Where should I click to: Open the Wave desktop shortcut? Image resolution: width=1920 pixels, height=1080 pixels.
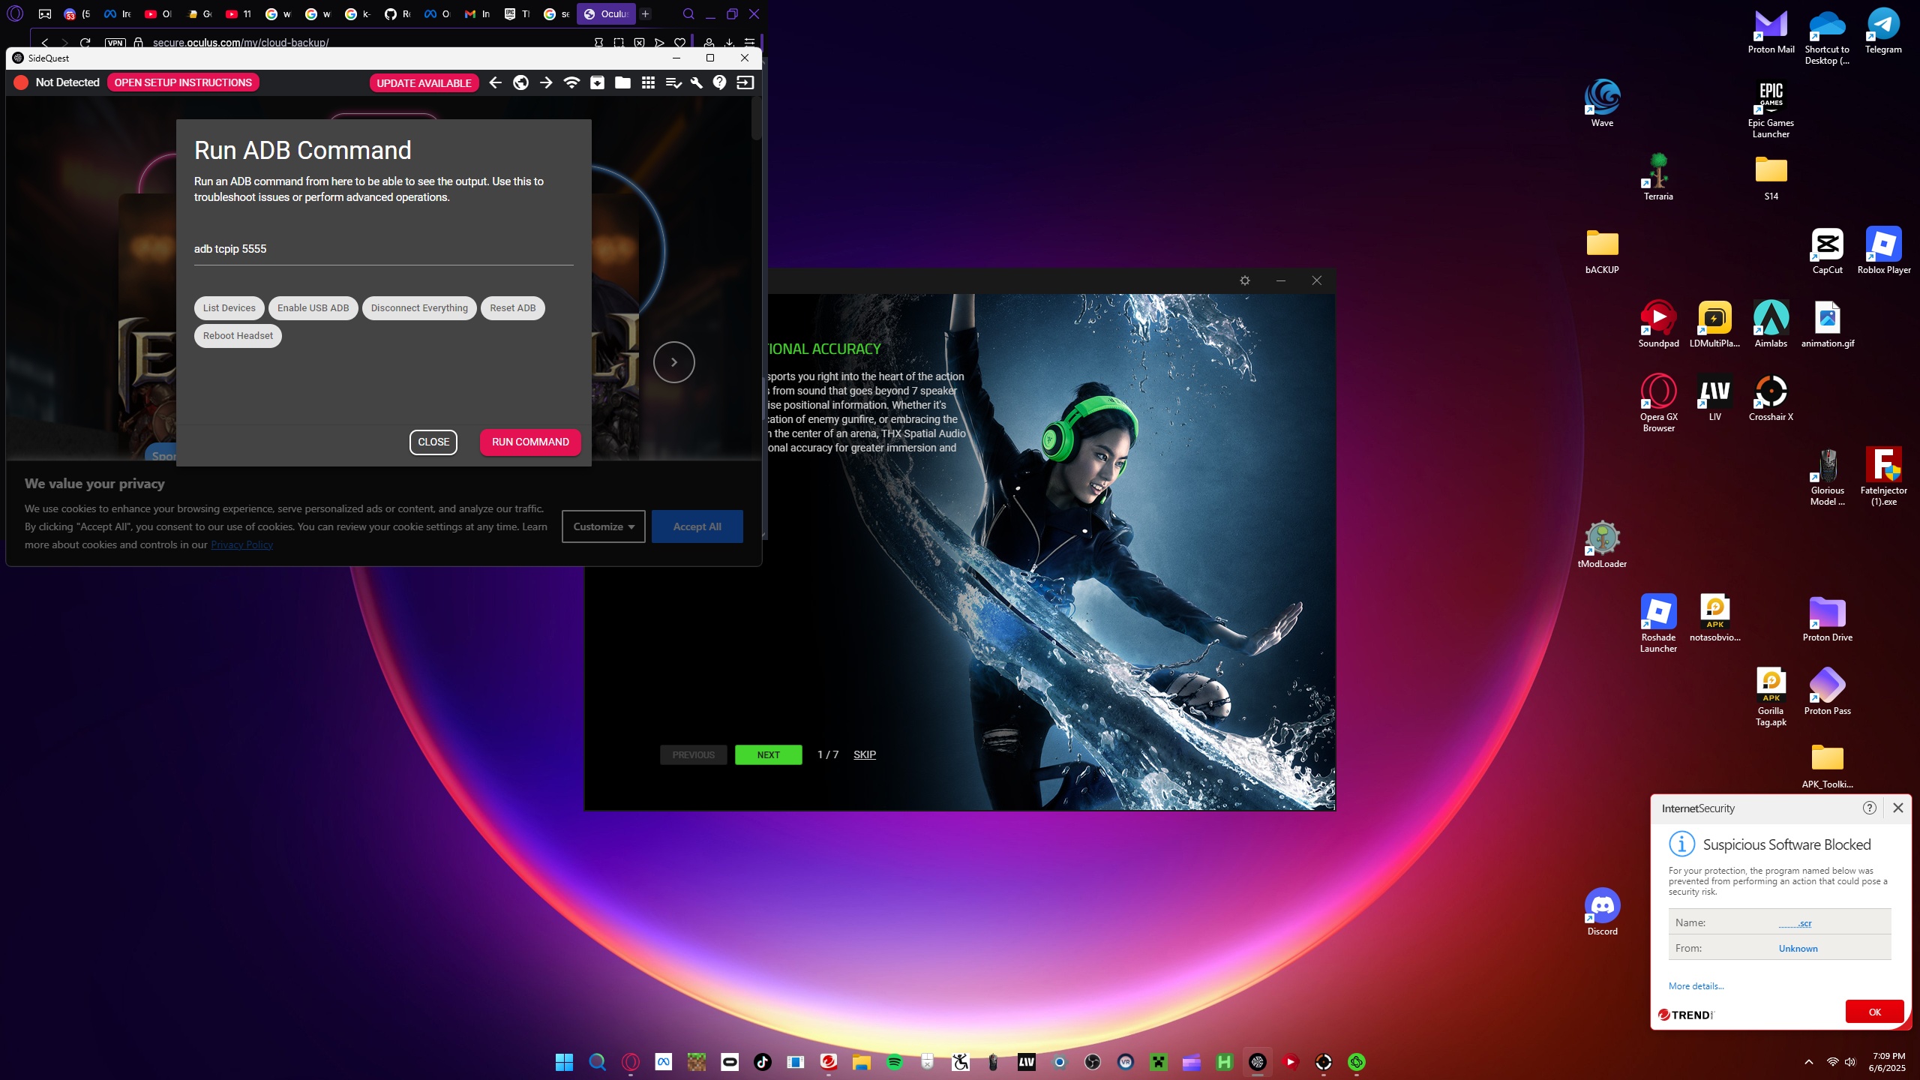[1602, 103]
